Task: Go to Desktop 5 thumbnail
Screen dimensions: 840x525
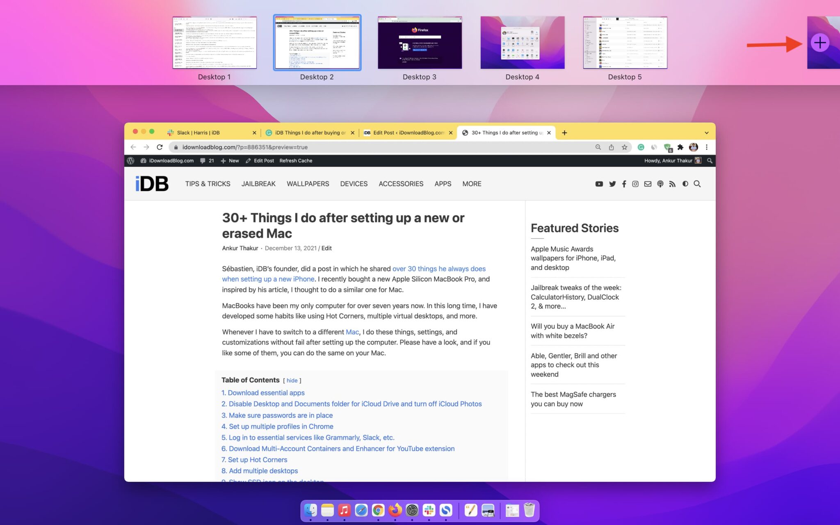Action: (625, 43)
